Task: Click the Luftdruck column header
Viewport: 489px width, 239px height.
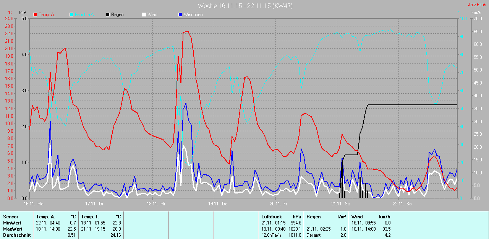Action: (x=272, y=217)
